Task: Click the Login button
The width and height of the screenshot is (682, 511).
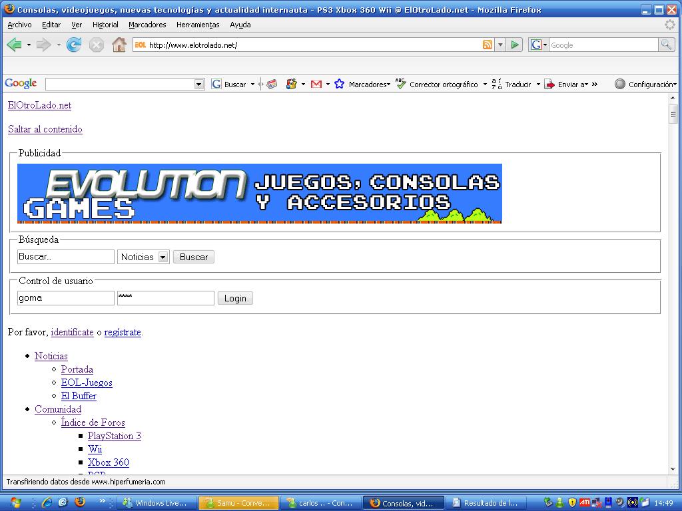Action: 235,298
